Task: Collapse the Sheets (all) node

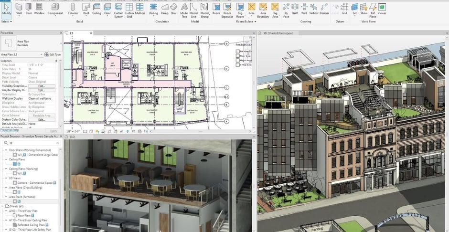Action: tap(2, 206)
